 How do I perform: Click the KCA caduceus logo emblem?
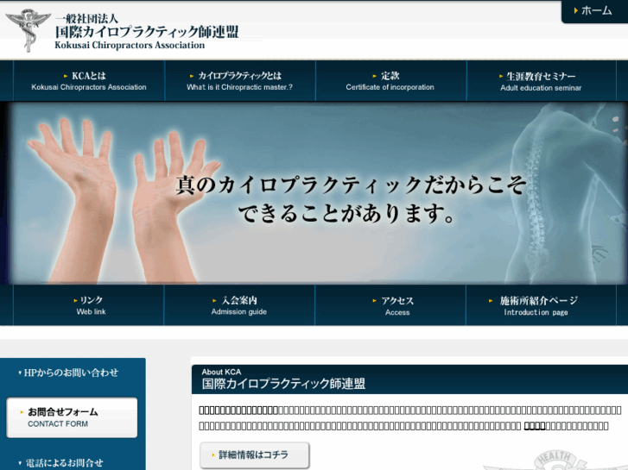tap(28, 30)
